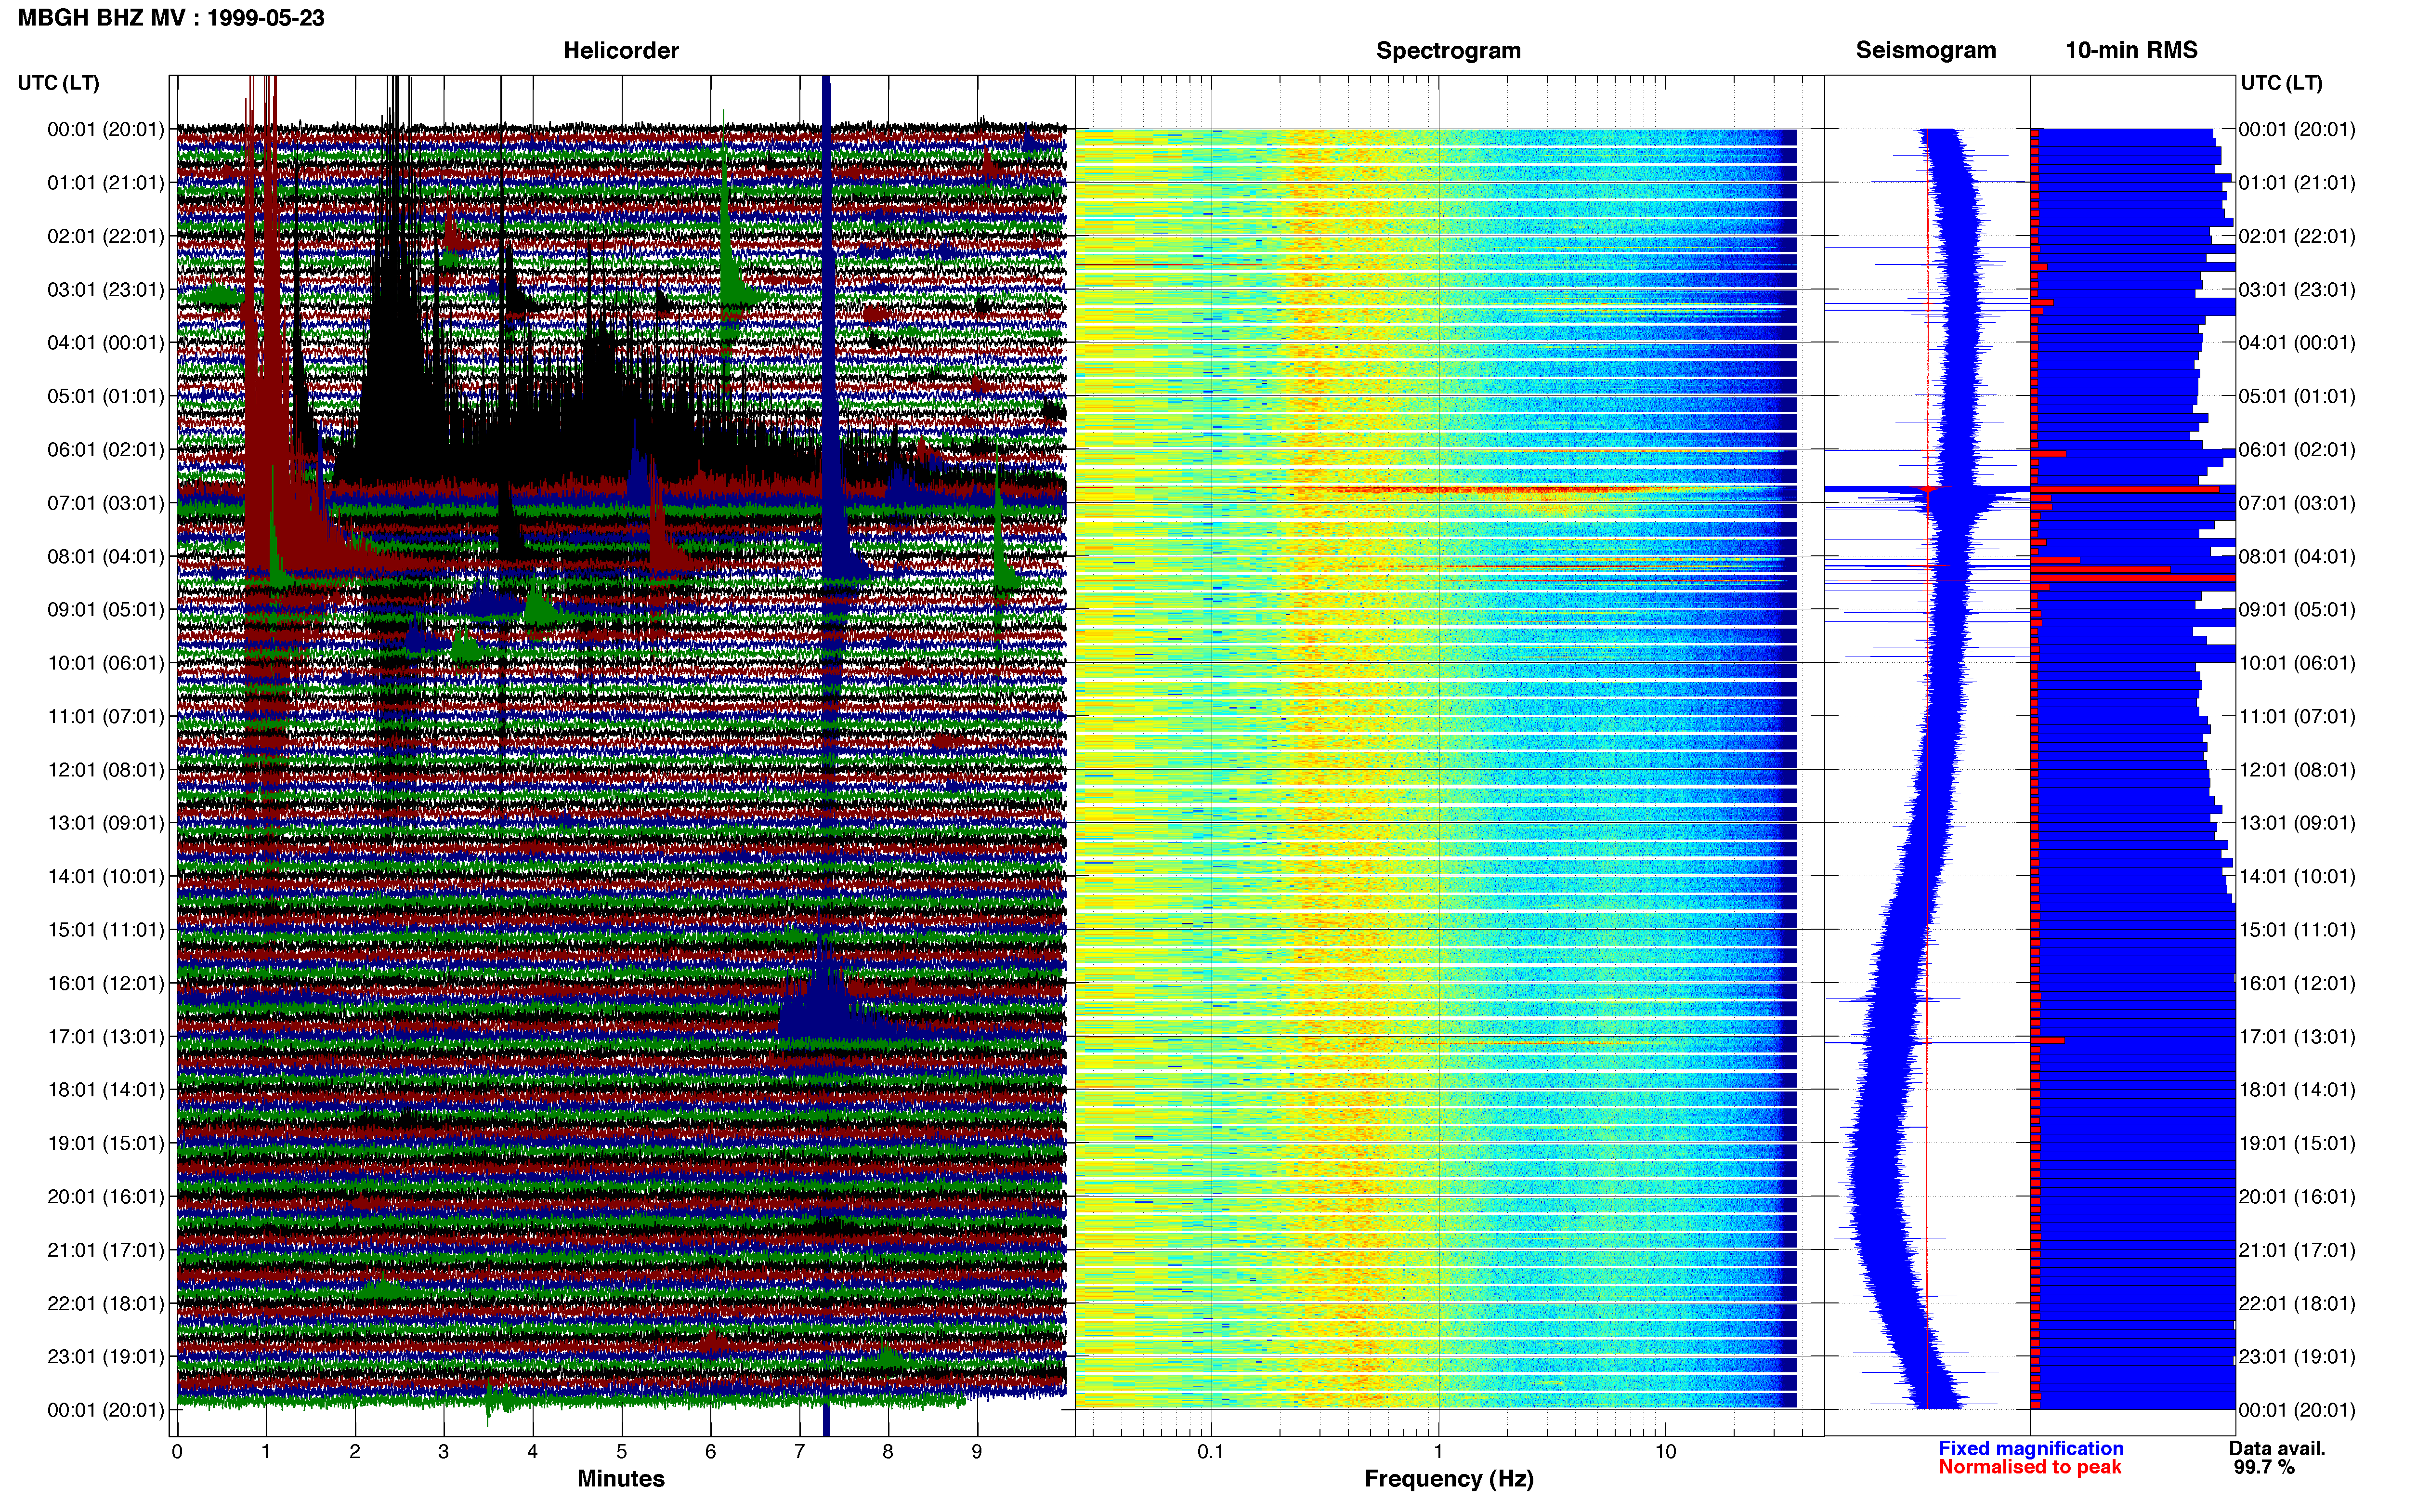Click the 99.7 % data availability value
Image resolution: width=2417 pixels, height=1512 pixels.
coord(2264,1467)
